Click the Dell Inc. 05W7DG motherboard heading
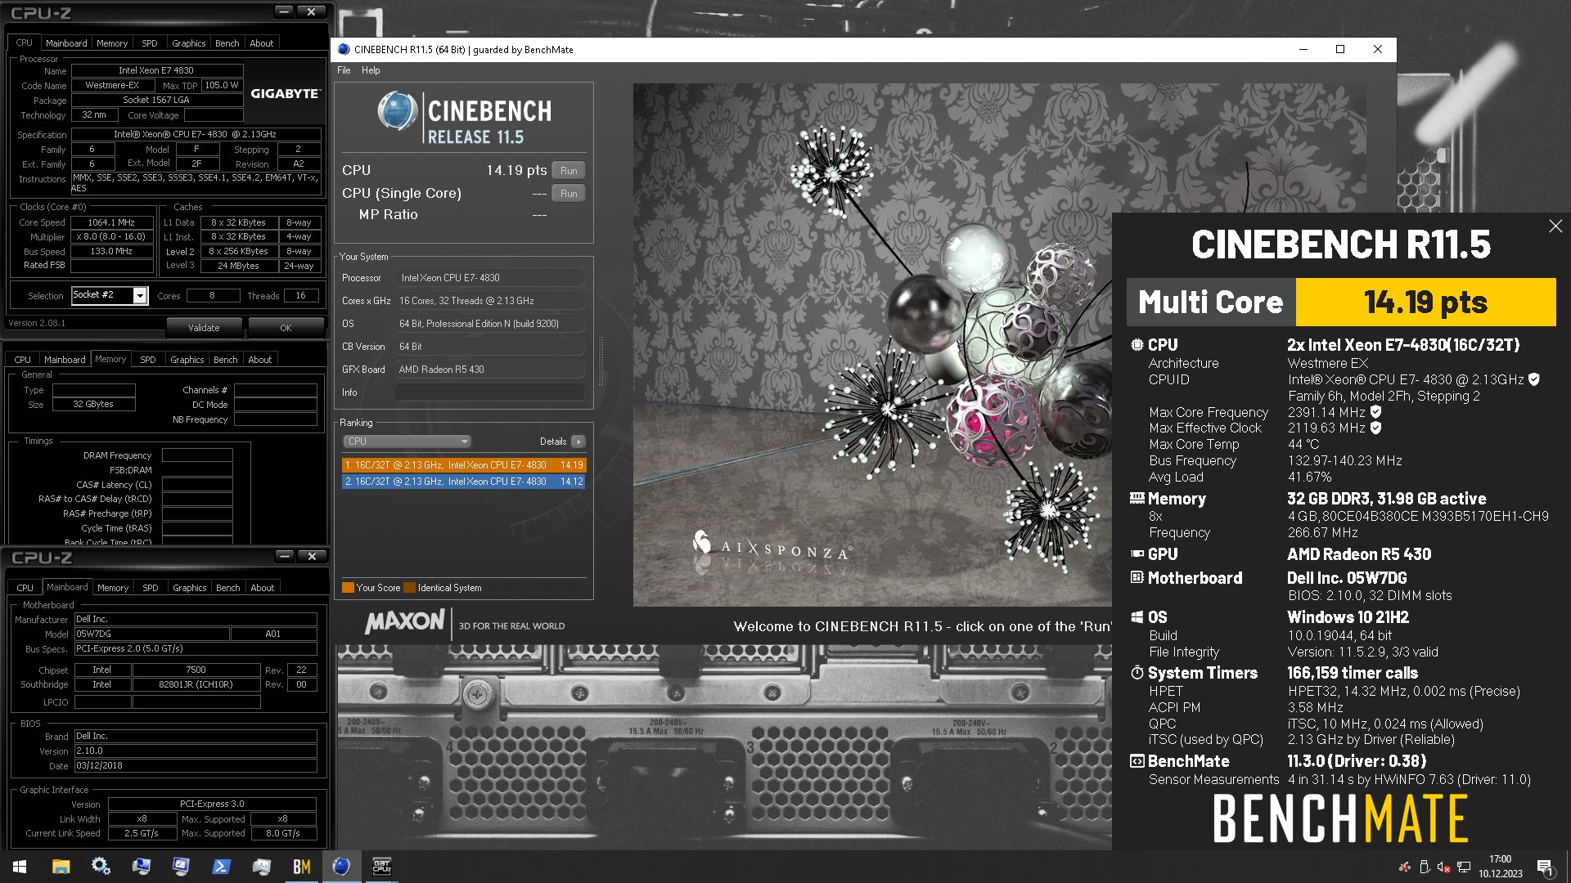This screenshot has height=883, width=1571. click(x=1347, y=578)
